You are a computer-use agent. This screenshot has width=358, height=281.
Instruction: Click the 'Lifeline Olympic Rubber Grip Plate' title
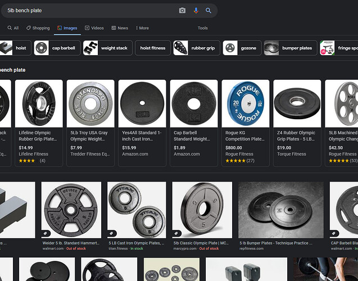(38, 136)
